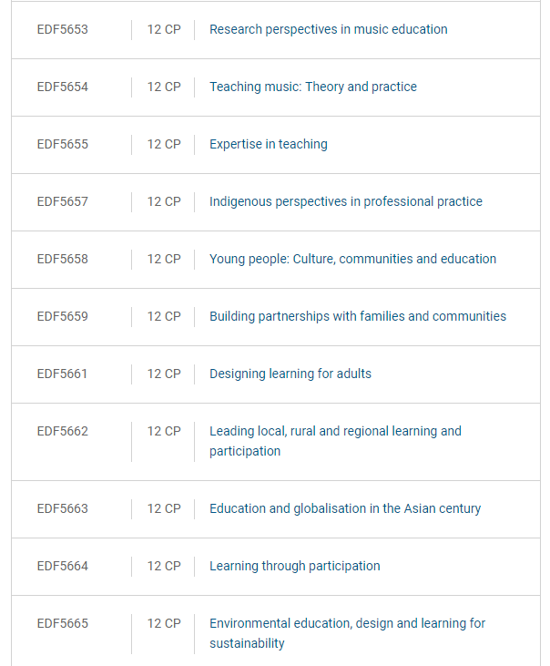Select the EDF5657 code text
The image size is (550, 666).
pyautogui.click(x=63, y=201)
